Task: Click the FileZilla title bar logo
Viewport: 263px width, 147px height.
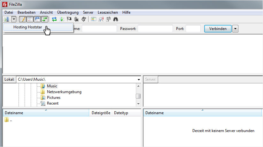Action: tap(5, 4)
